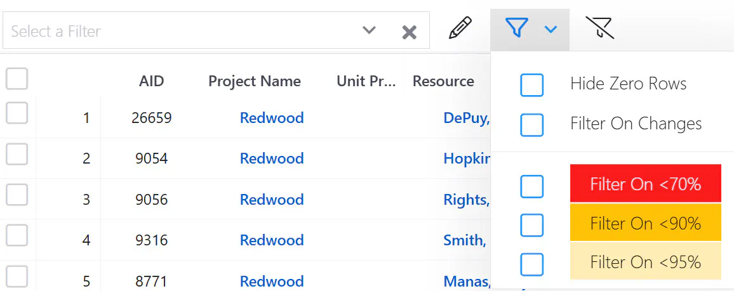Select row 1 checkbox for AID 26659
The width and height of the screenshot is (734, 291).
click(x=17, y=113)
